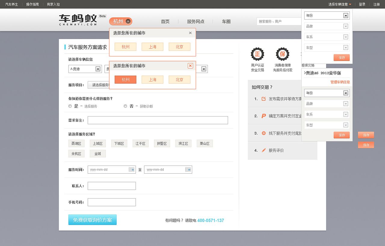385x246 pixels.
Task: Toggle the 上城区 district option
Action: pos(98,144)
